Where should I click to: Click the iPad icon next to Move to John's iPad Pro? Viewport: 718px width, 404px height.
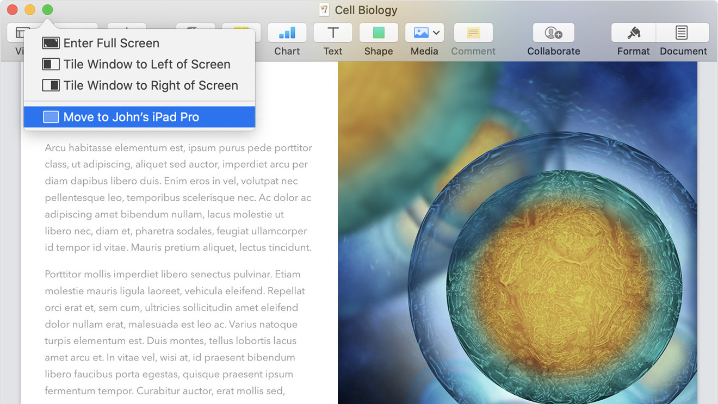[x=51, y=117]
